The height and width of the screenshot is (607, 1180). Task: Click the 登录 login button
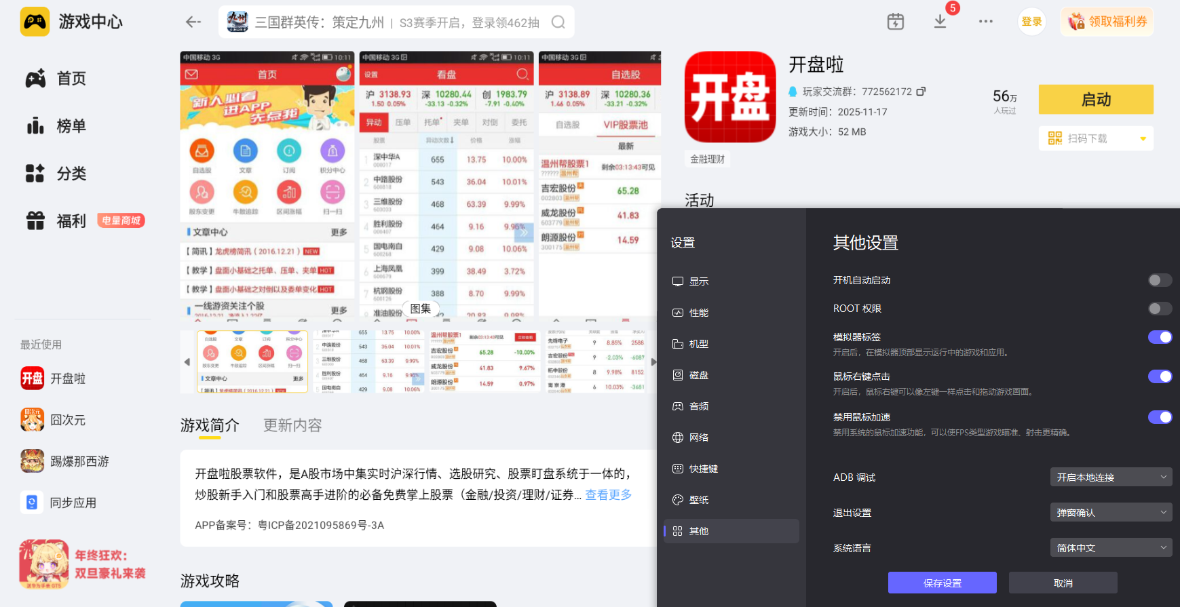click(1031, 22)
